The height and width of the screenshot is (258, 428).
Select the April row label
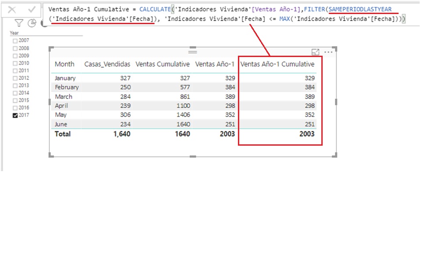[61, 106]
